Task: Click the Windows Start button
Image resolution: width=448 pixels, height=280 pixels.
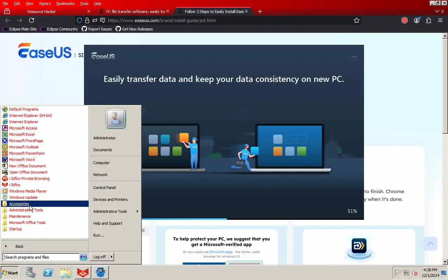Action: 10,273
